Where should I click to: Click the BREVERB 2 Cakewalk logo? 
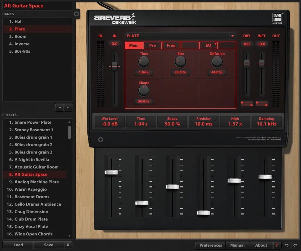coord(115,19)
